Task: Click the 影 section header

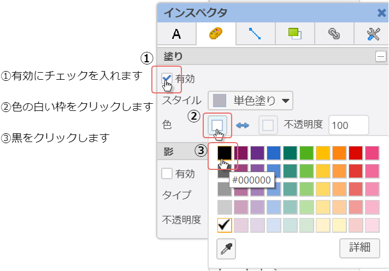Action: [183, 151]
